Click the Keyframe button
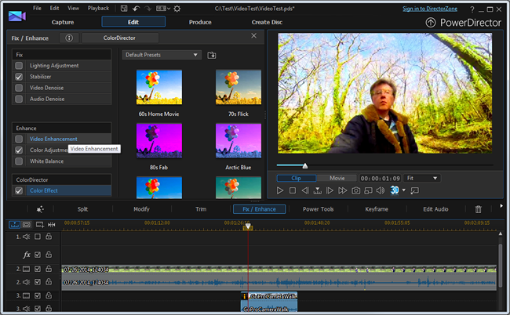 [377, 209]
